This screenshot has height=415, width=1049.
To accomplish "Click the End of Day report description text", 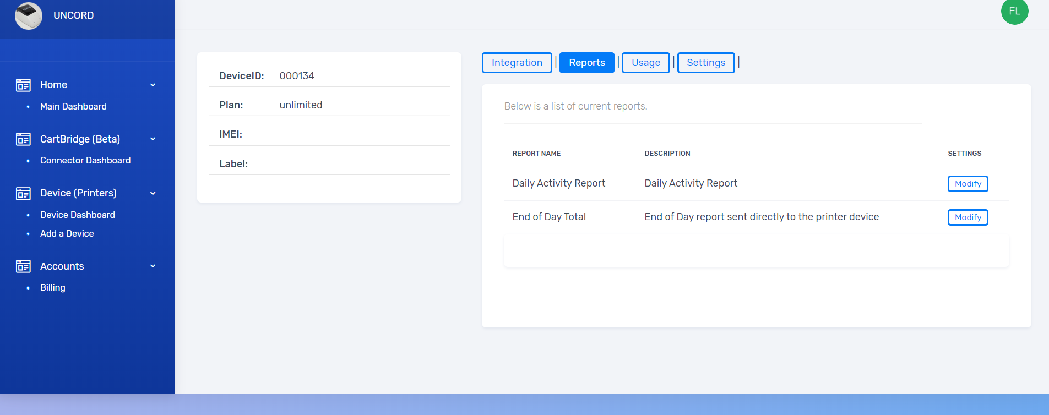I will pyautogui.click(x=762, y=217).
